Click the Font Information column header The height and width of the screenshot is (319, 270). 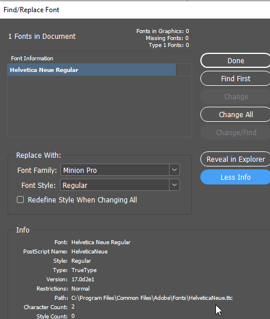coord(32,59)
